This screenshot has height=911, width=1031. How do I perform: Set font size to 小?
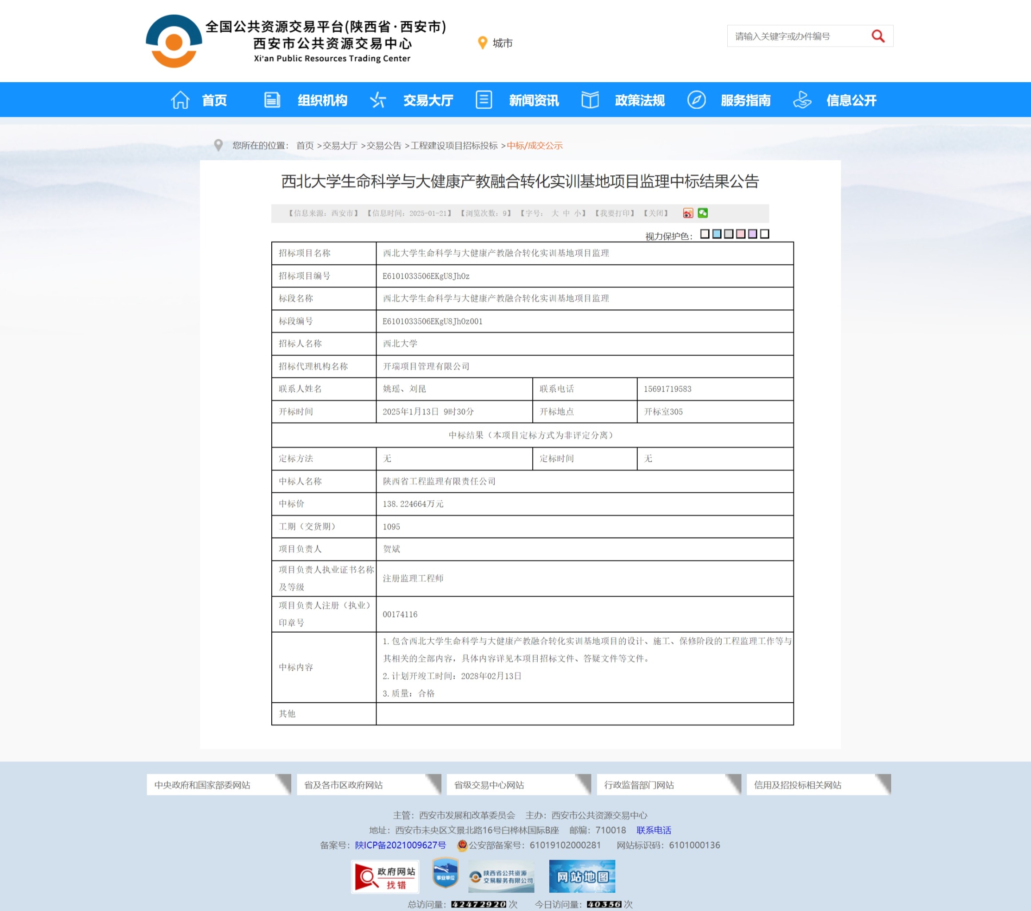tap(577, 214)
